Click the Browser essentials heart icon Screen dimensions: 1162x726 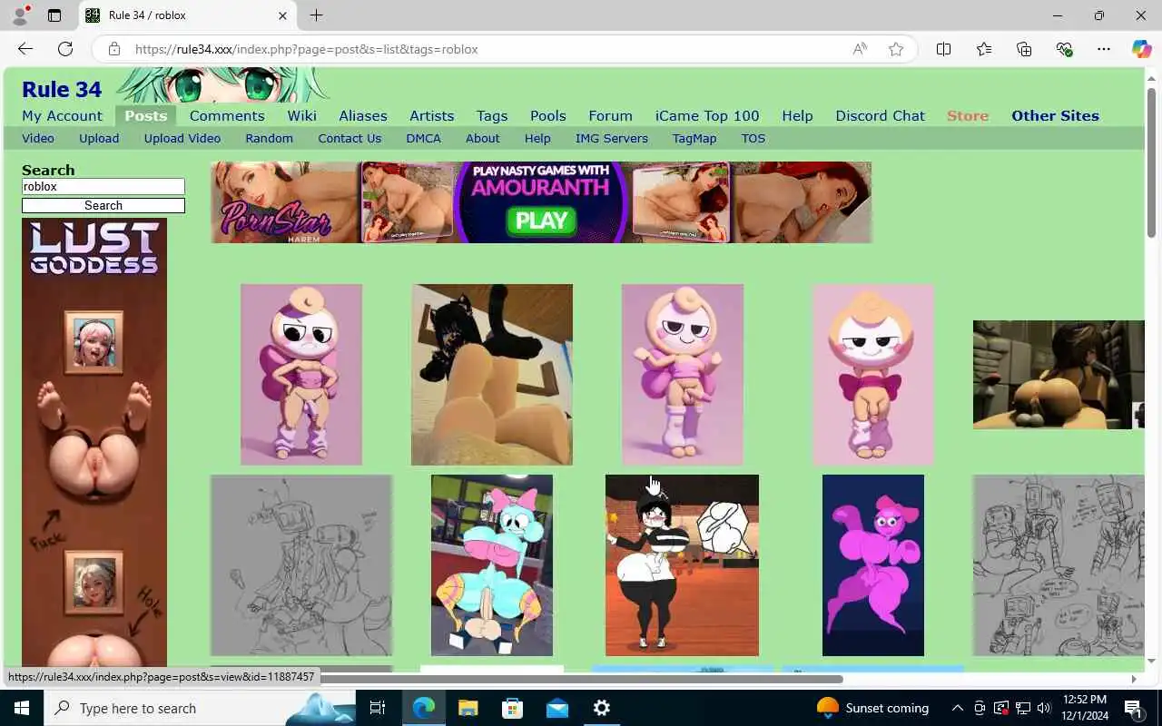pos(1064,49)
